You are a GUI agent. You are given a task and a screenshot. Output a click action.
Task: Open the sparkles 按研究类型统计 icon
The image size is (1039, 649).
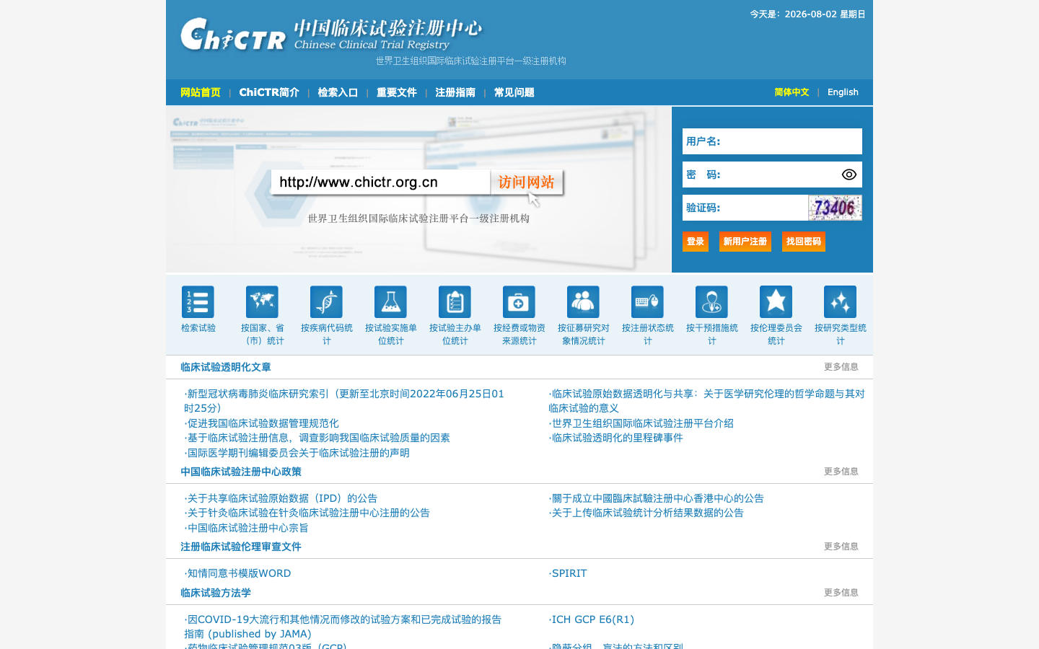click(x=840, y=302)
